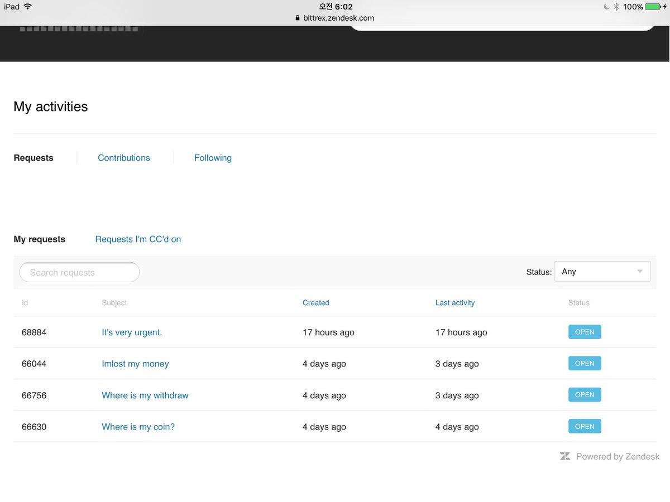Click the Id column header
Screen dimensions: 670x502
25,303
